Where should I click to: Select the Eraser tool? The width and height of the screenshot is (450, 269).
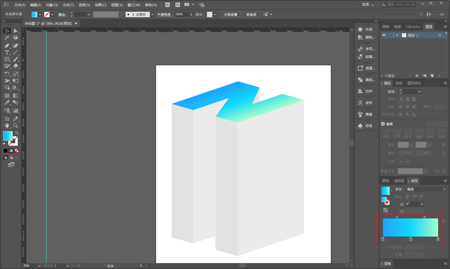[15, 66]
